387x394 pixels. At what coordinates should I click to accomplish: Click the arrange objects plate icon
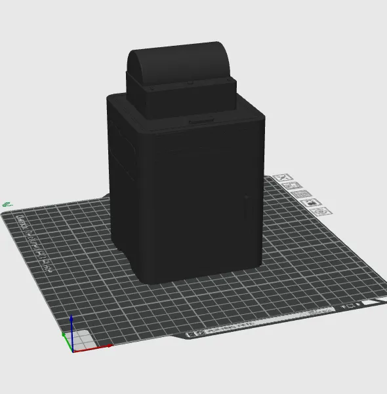[301, 194]
